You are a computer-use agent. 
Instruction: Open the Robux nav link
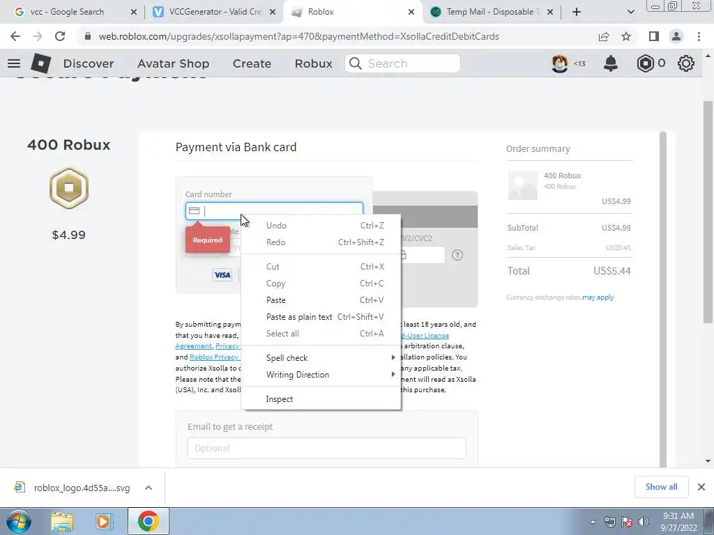(313, 63)
